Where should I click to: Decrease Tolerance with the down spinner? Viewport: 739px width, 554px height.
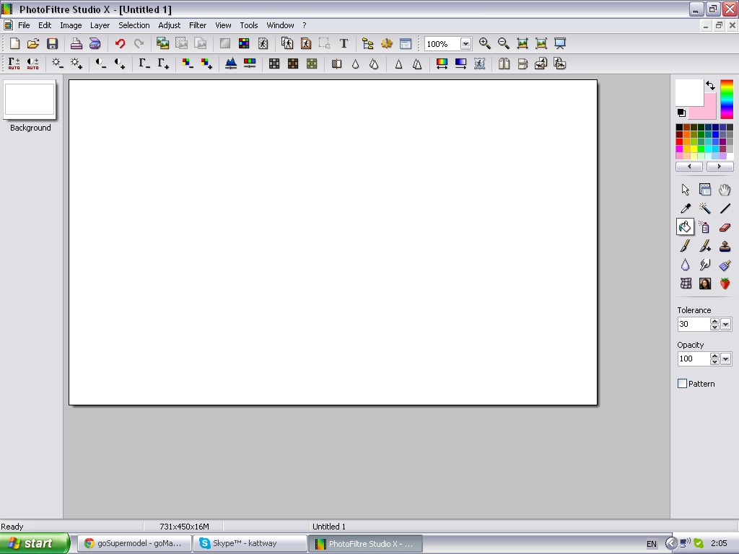click(x=714, y=327)
